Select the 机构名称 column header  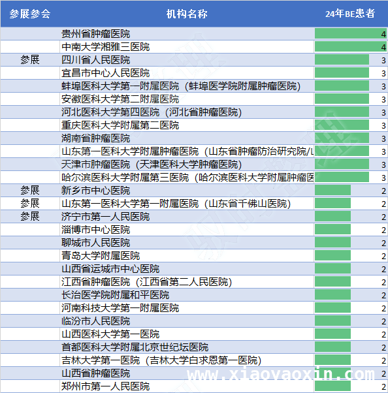[187, 14]
